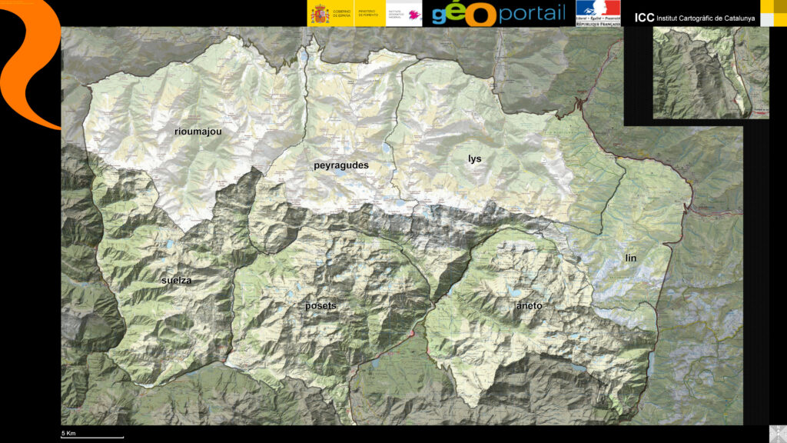Click the Instituto Geográfico Nacional logo
Viewport: 787px width, 443px height.
[x=404, y=13]
